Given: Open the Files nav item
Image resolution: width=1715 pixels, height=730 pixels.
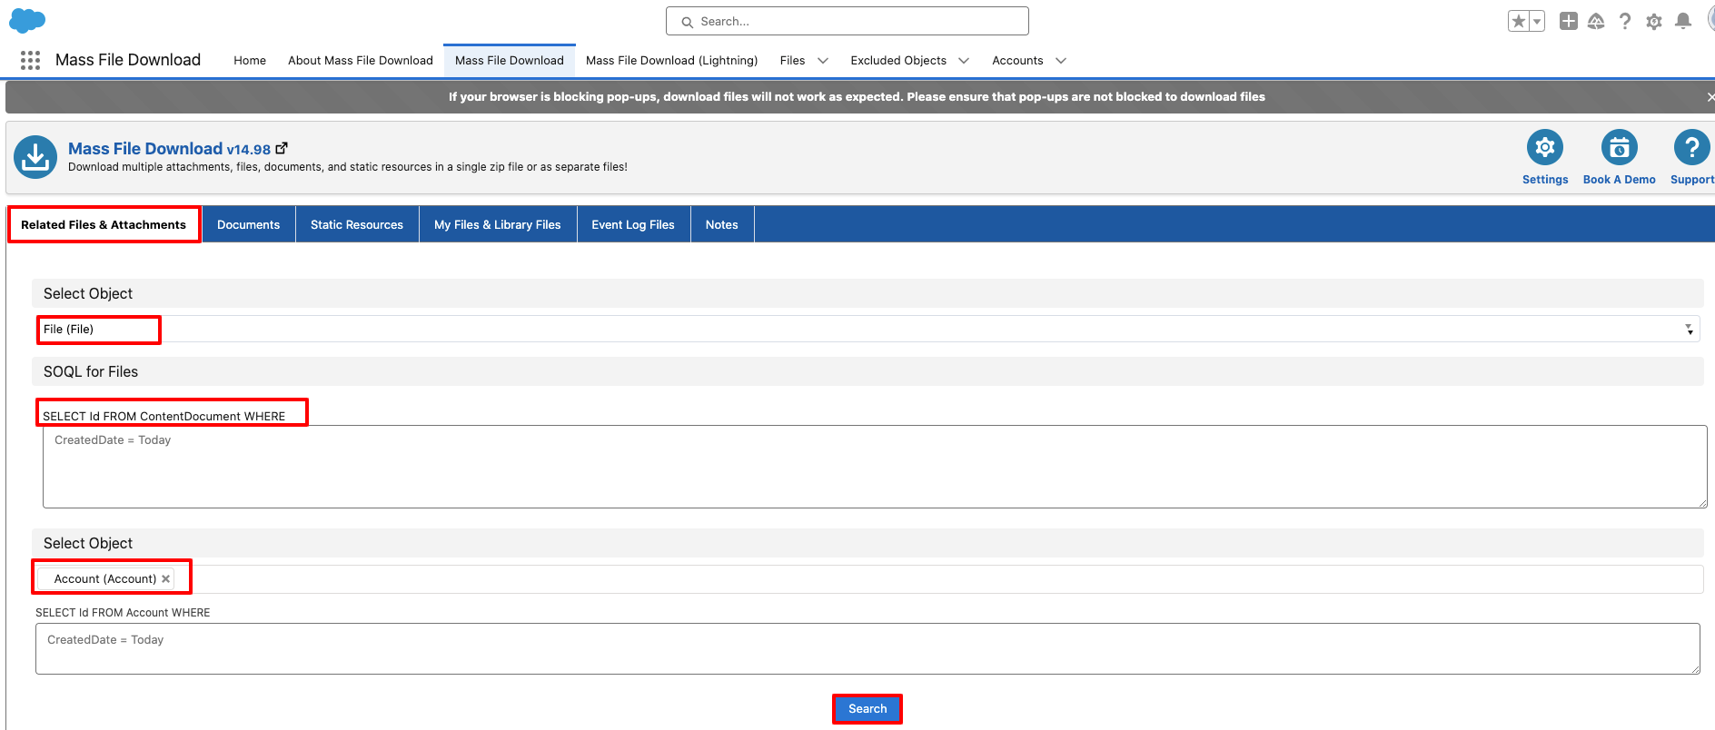Looking at the screenshot, I should [x=792, y=60].
